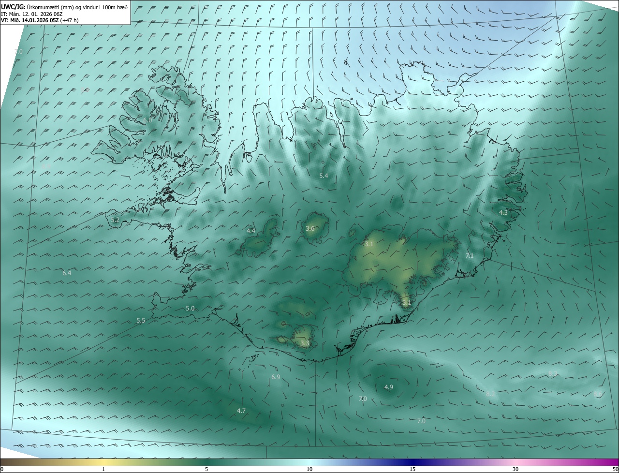
Task: Click the color scale at label 0
Action: 1,469
